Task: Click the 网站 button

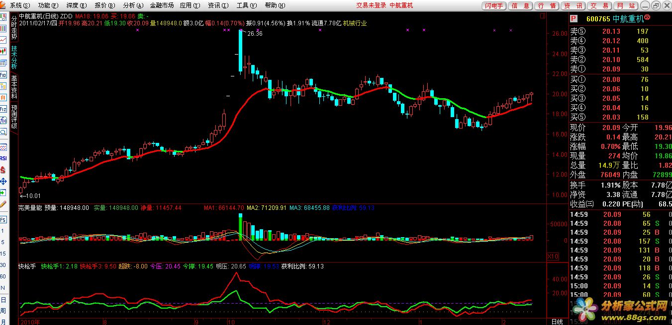Action: (625, 5)
